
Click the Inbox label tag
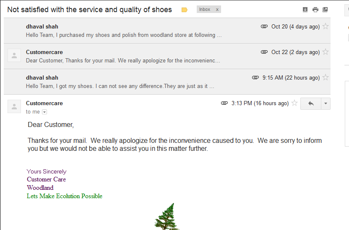[205, 10]
